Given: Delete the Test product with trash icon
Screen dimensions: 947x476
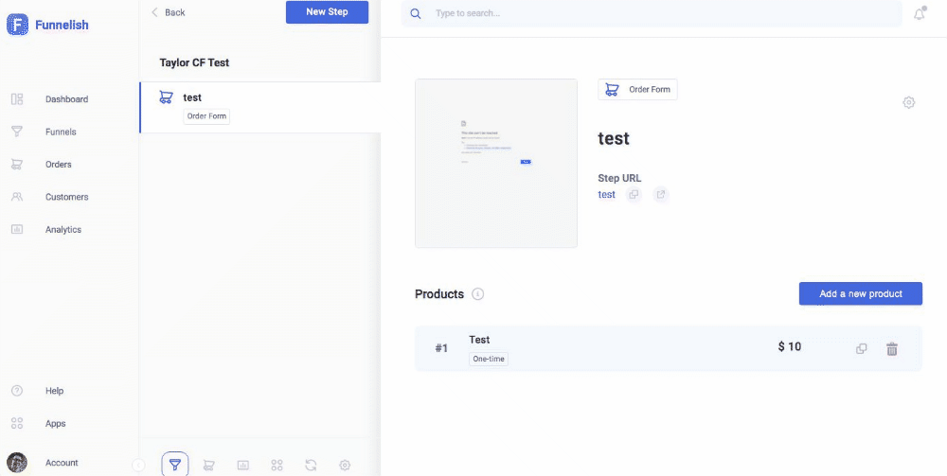Looking at the screenshot, I should click(891, 348).
